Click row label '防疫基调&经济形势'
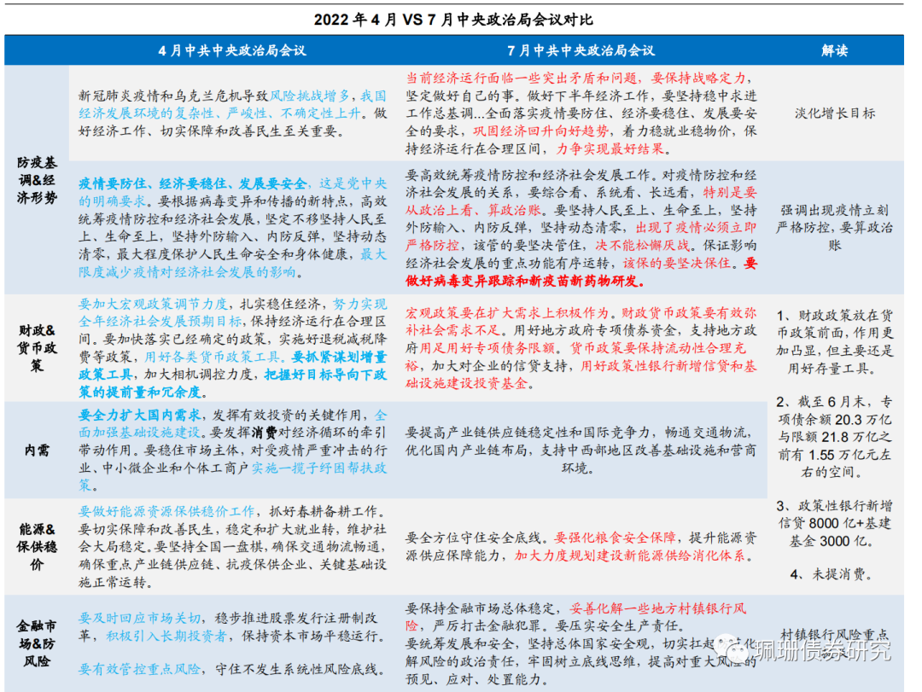Screen dimensions: 922x692 point(37,180)
